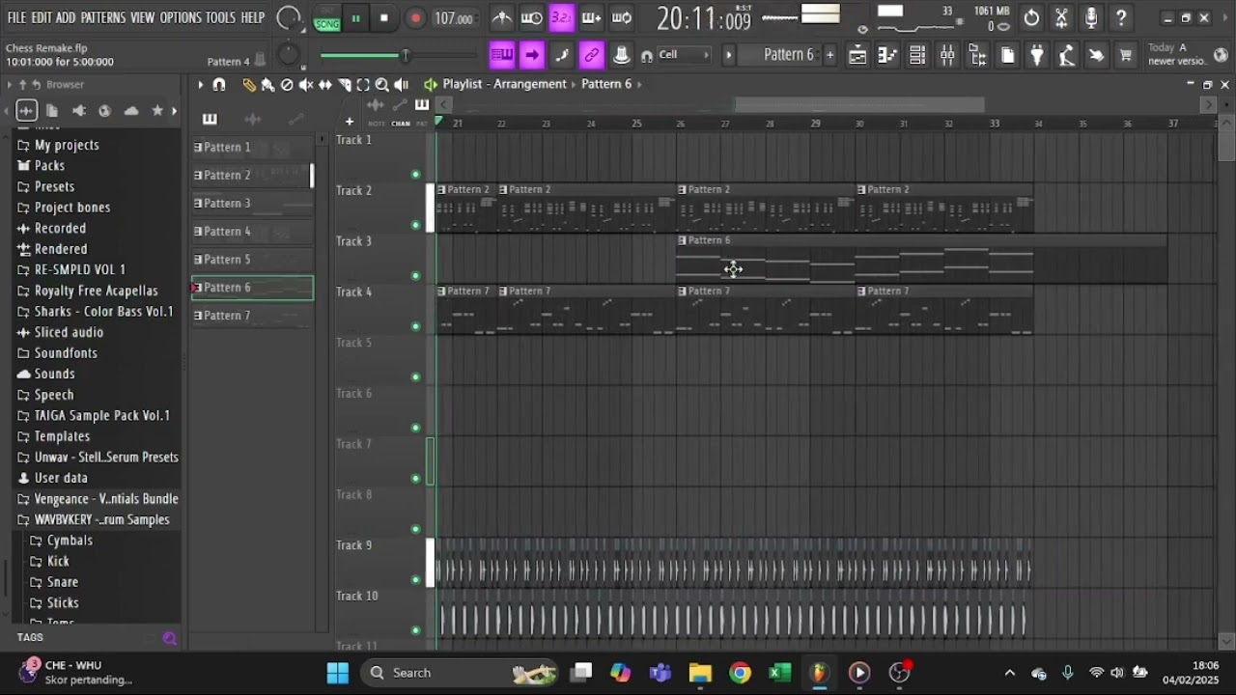This screenshot has height=695, width=1236.
Task: Open Windows taskbar Search box
Action: pos(462,673)
